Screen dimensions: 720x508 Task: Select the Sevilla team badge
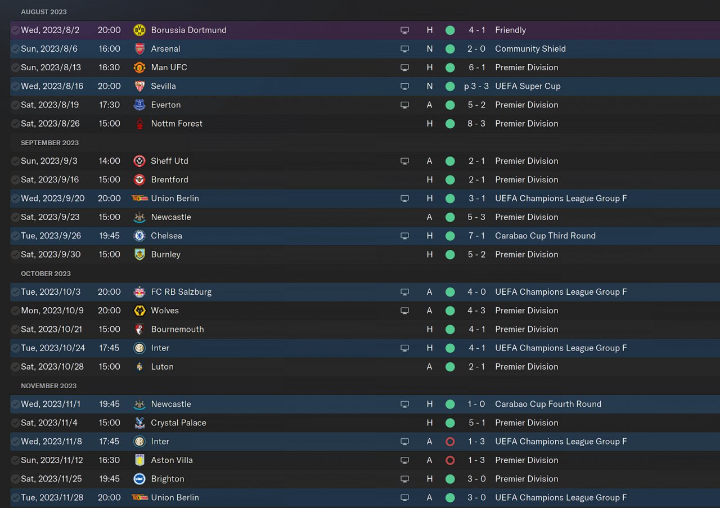(139, 86)
